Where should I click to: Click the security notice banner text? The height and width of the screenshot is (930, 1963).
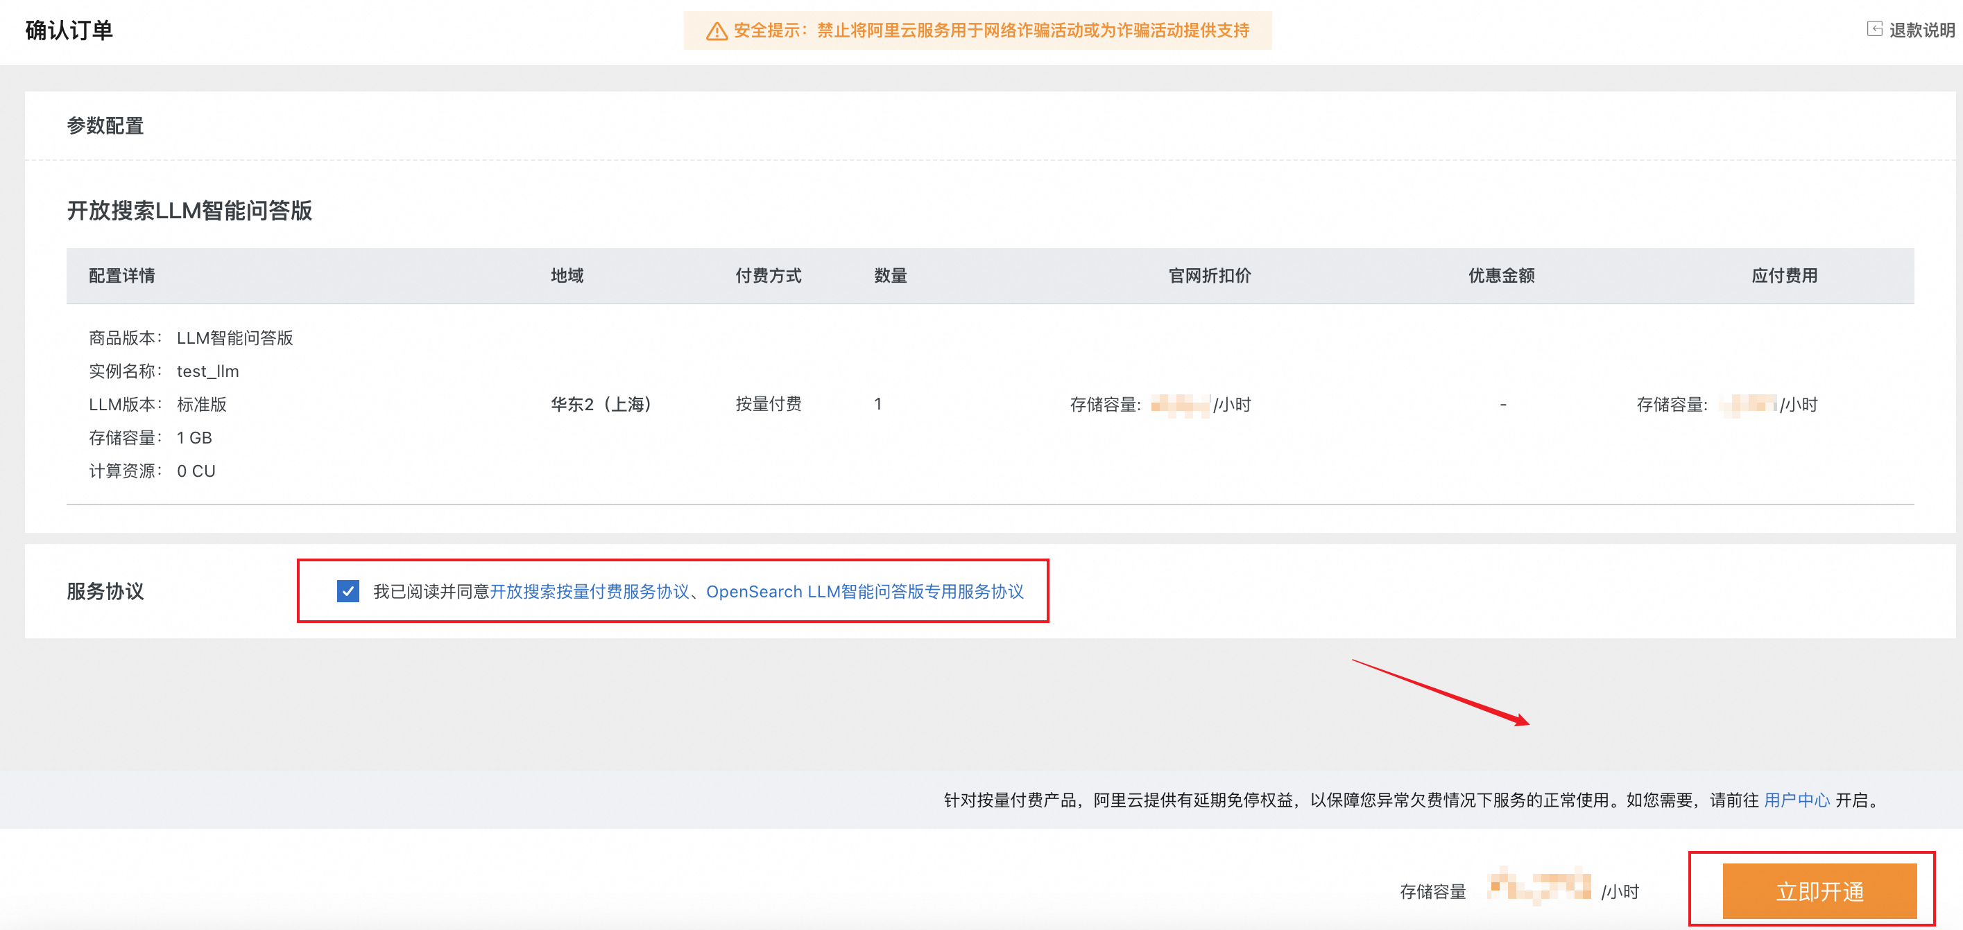[991, 30]
